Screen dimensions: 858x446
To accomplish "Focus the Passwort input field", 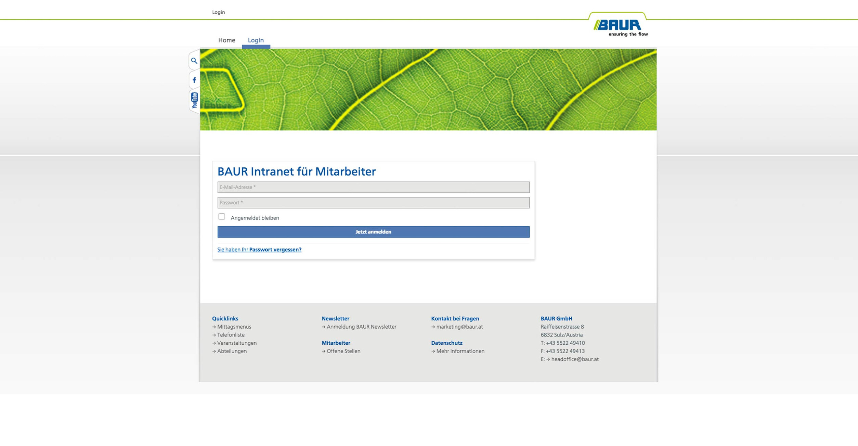I will point(373,203).
